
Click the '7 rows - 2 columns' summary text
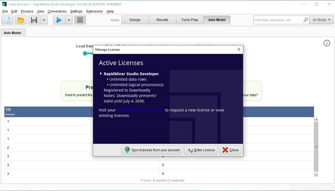point(163,180)
